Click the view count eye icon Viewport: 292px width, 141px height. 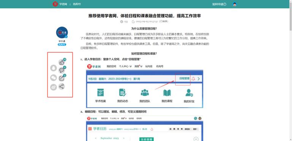click(122, 22)
